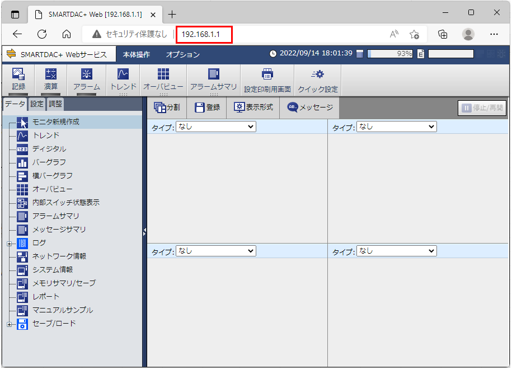The image size is (512, 369).
Task: Open the 本体操作 menu
Action: click(x=137, y=54)
